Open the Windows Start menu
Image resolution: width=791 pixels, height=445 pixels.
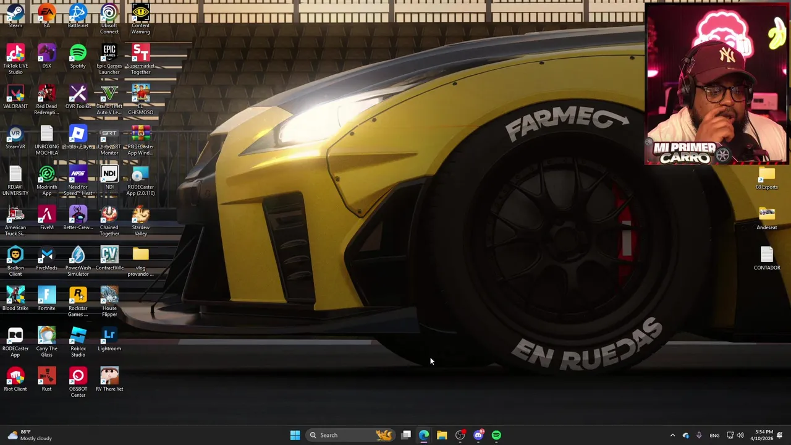coord(295,435)
